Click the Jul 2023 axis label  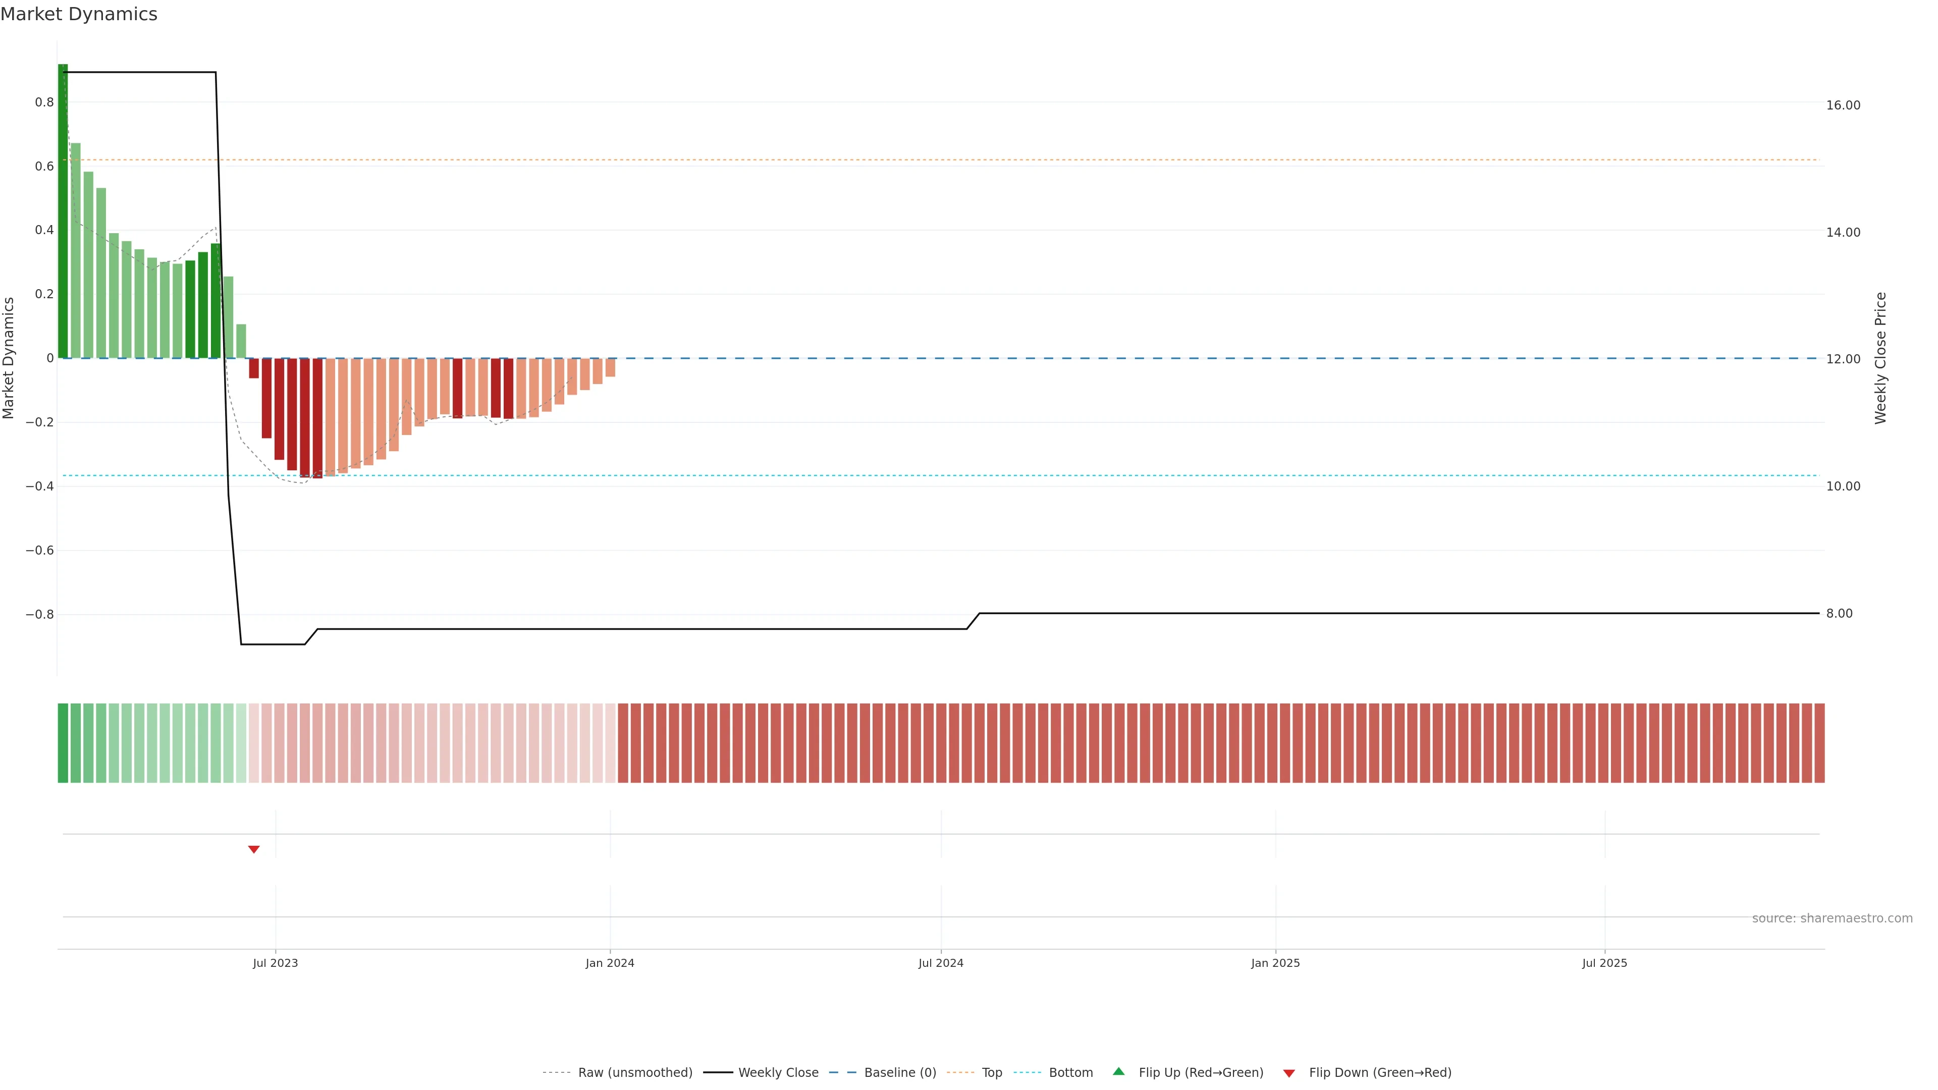click(x=276, y=963)
